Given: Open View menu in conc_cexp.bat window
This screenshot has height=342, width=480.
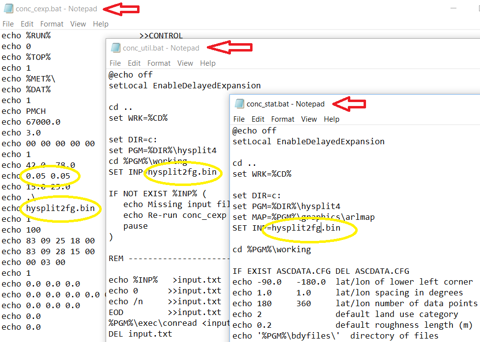Looking at the screenshot, I should point(78,24).
